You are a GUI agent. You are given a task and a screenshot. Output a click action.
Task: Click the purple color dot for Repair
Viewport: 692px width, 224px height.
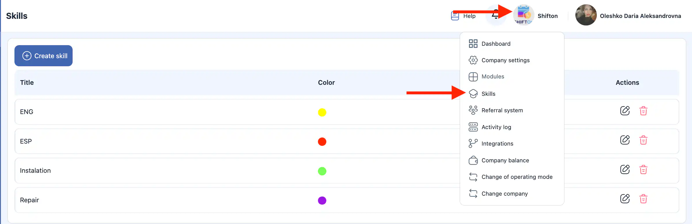click(x=322, y=201)
